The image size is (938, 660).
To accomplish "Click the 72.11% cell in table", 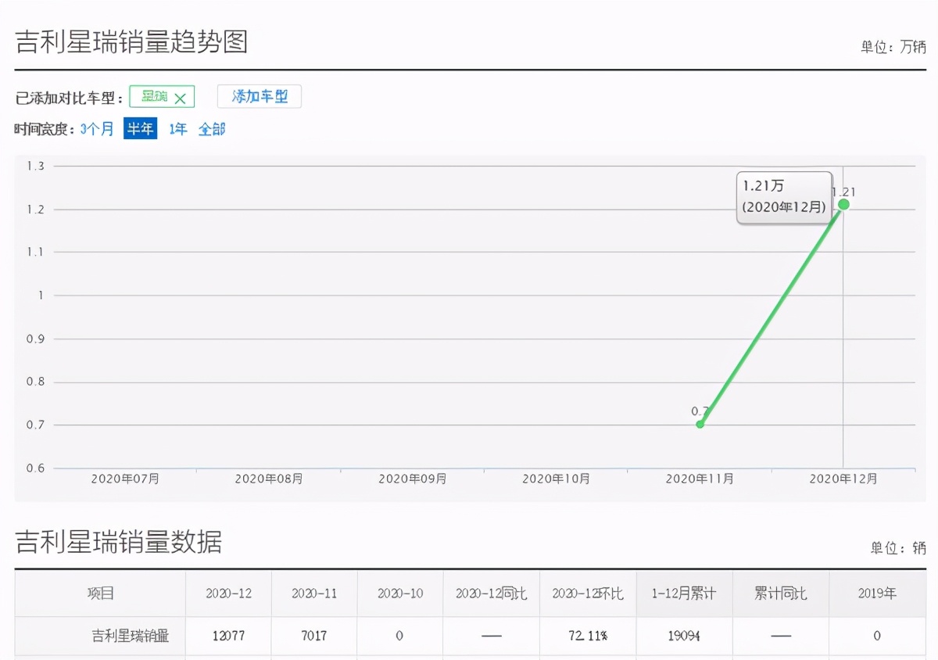I will [x=587, y=636].
